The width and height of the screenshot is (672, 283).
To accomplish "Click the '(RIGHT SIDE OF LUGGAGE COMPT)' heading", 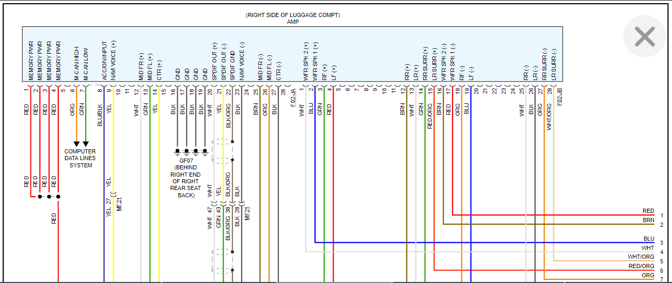I will pos(293,15).
